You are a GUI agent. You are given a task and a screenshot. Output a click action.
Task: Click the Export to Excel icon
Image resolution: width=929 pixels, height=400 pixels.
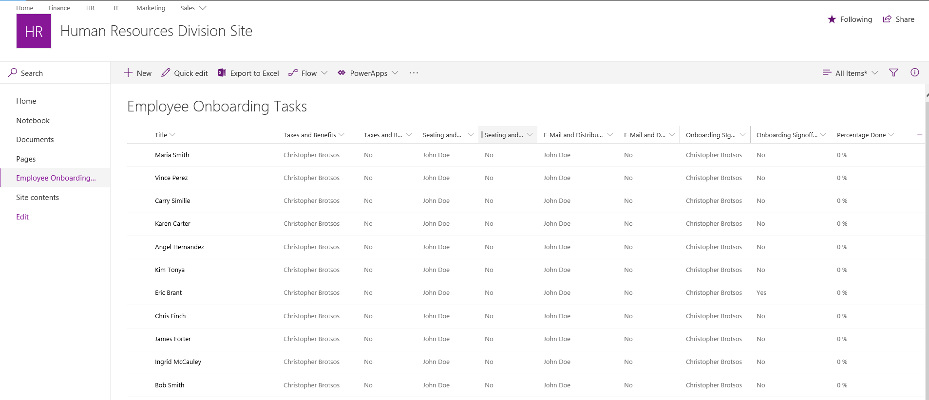click(222, 73)
